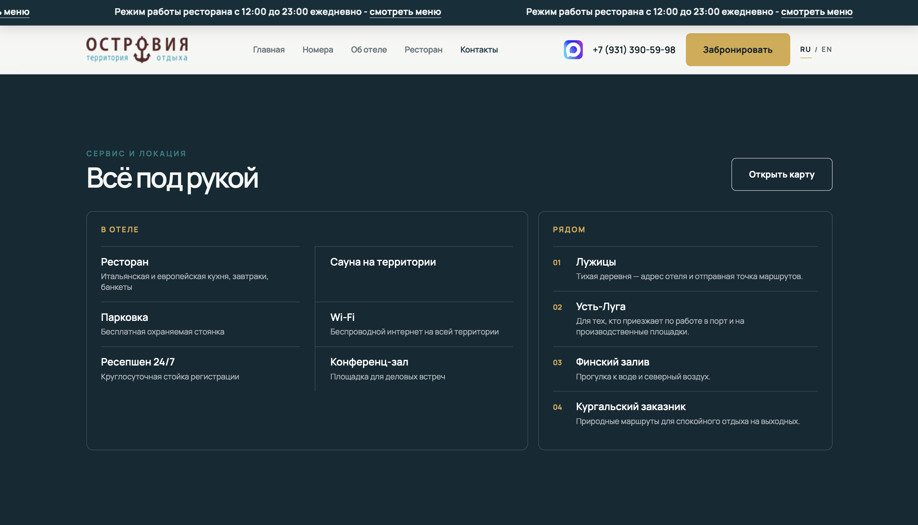The height and width of the screenshot is (525, 918).
Task: Select the Усть-Луга location title
Action: pyautogui.click(x=601, y=307)
